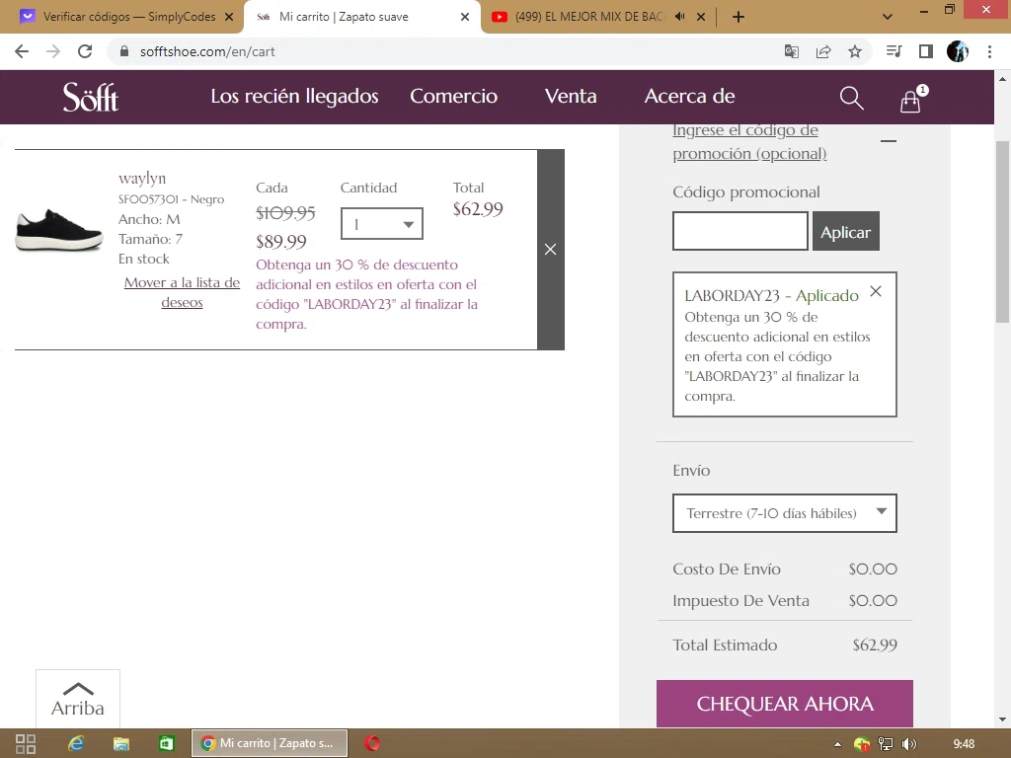Click the scrollbar down arrow

pos(1003,720)
